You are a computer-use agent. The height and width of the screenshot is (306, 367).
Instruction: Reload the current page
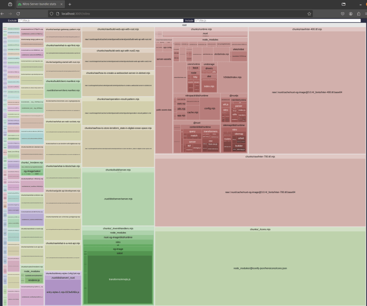pos(18,14)
